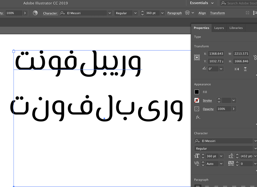The width and height of the screenshot is (257, 187).
Task: Click the leading icon next to 432 pt
Action: point(231,156)
